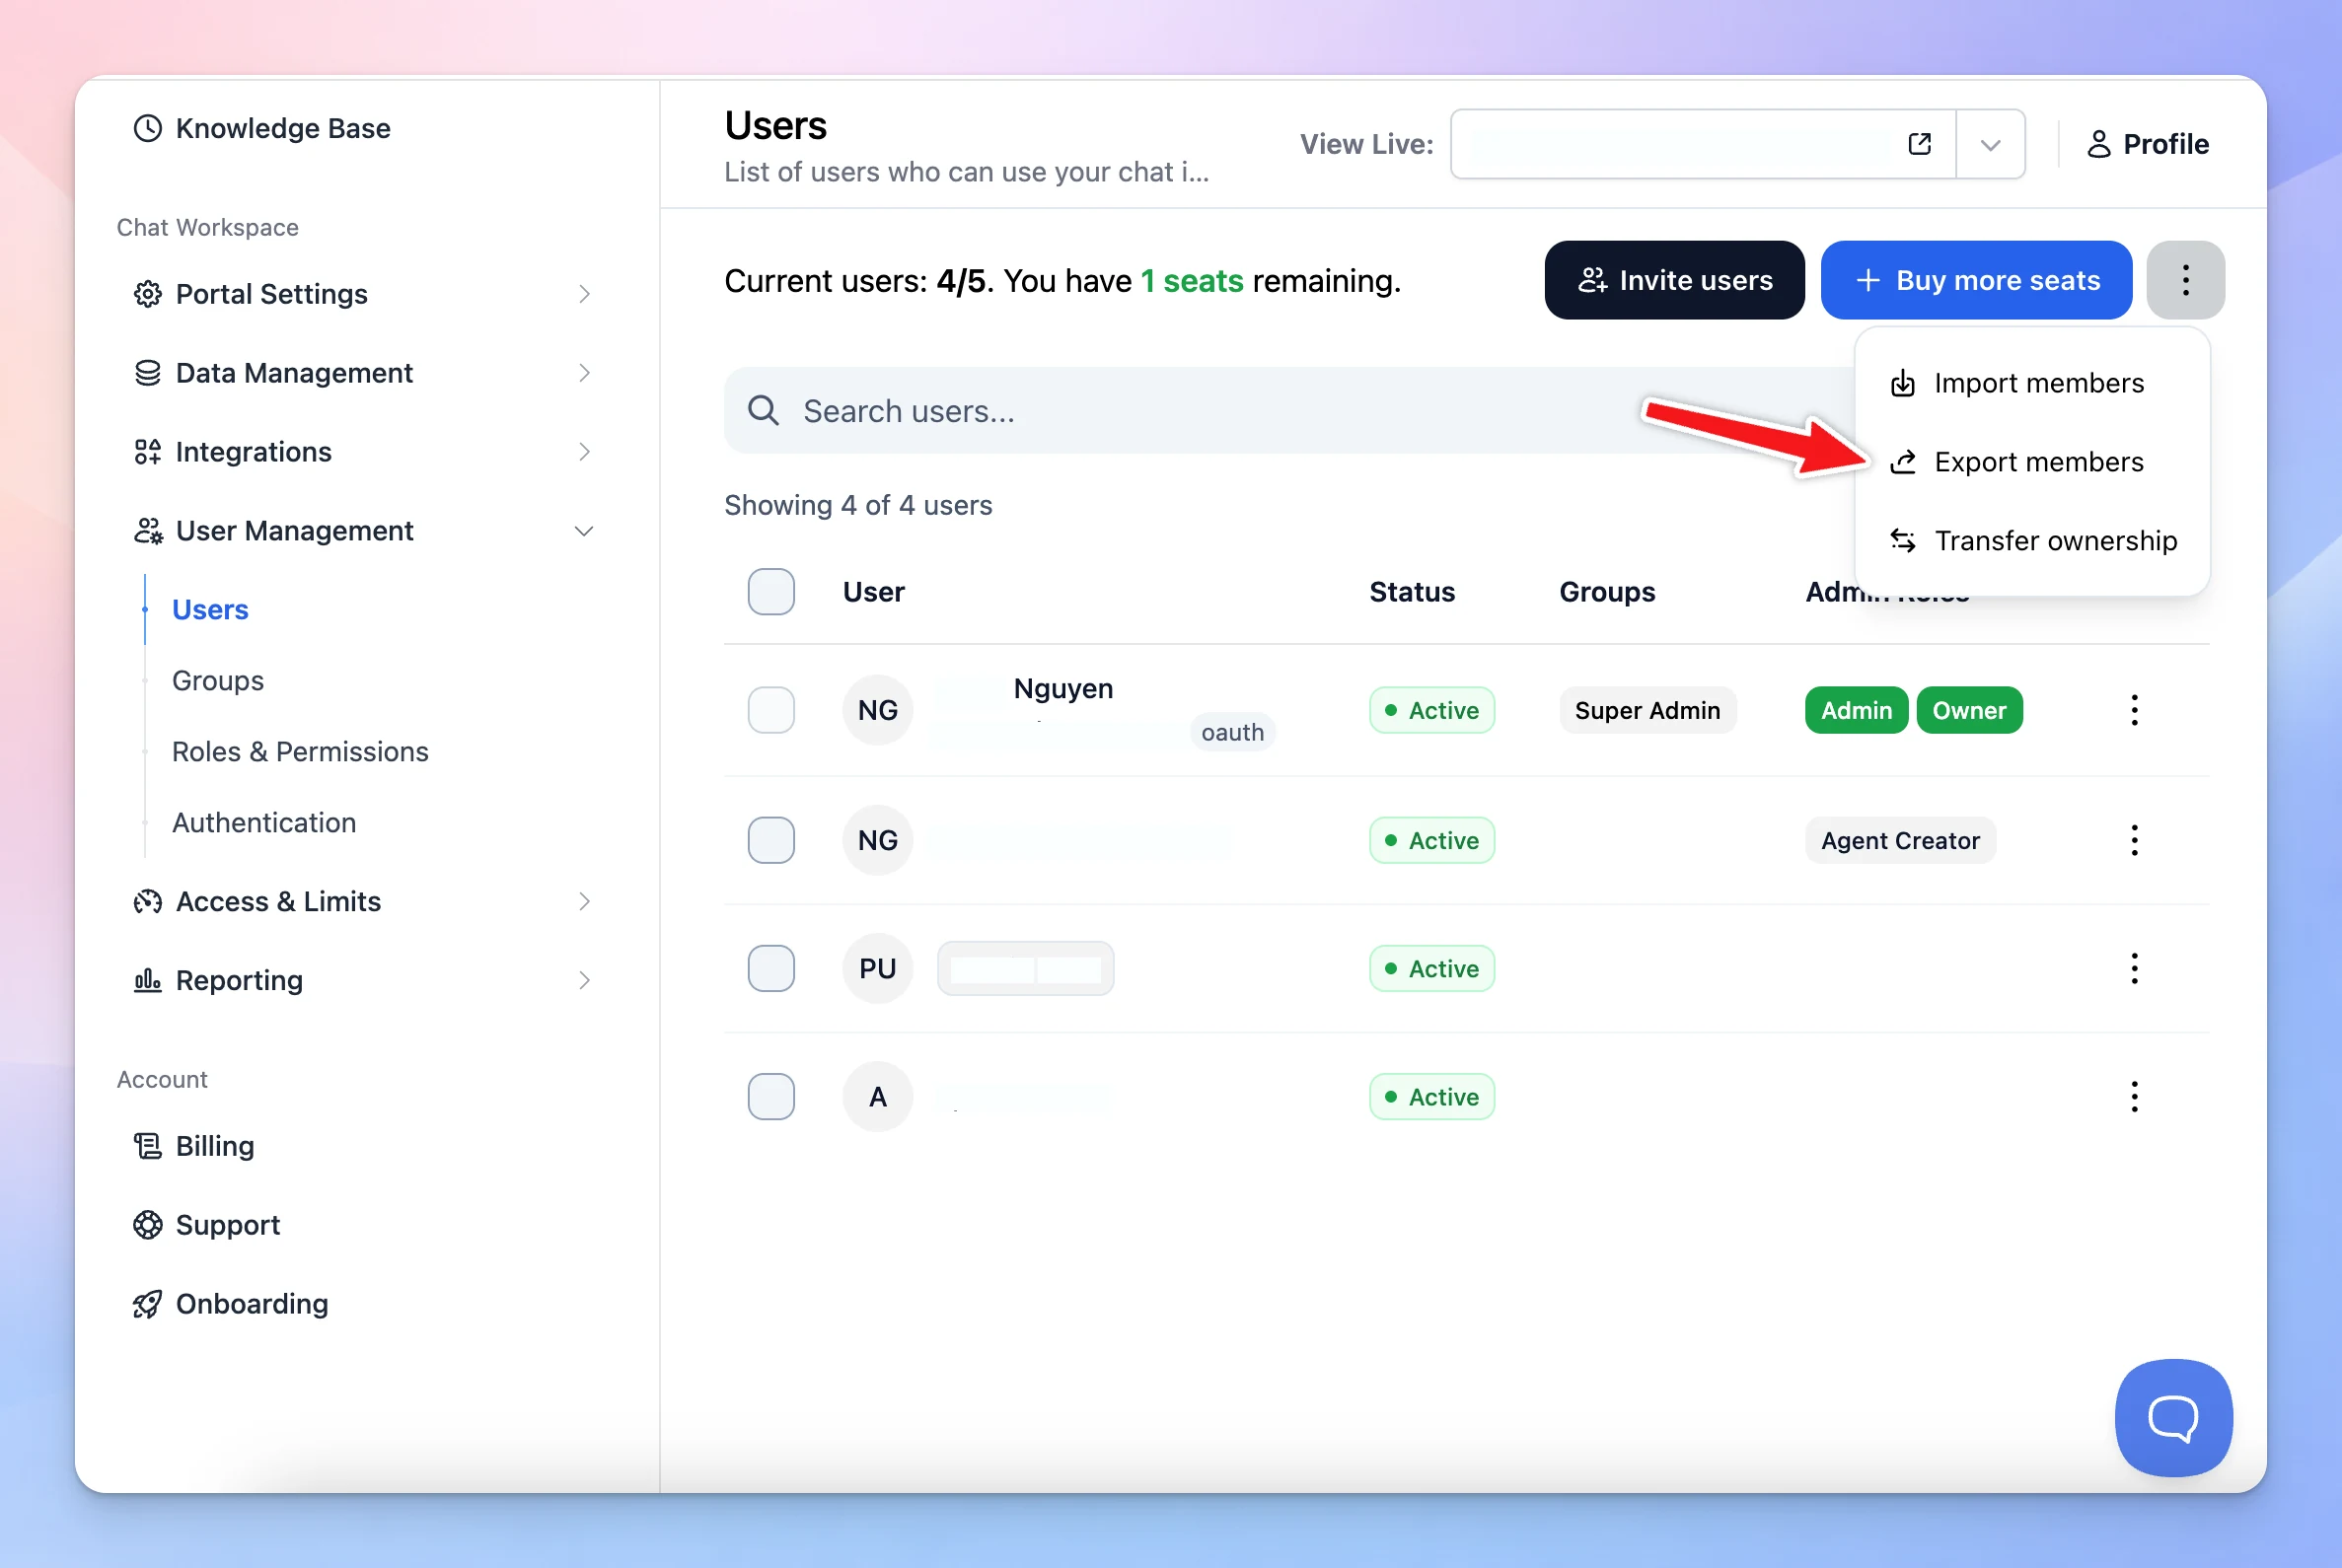The height and width of the screenshot is (1568, 2342).
Task: Click the Support lifebuoy icon
Action: (x=148, y=1225)
